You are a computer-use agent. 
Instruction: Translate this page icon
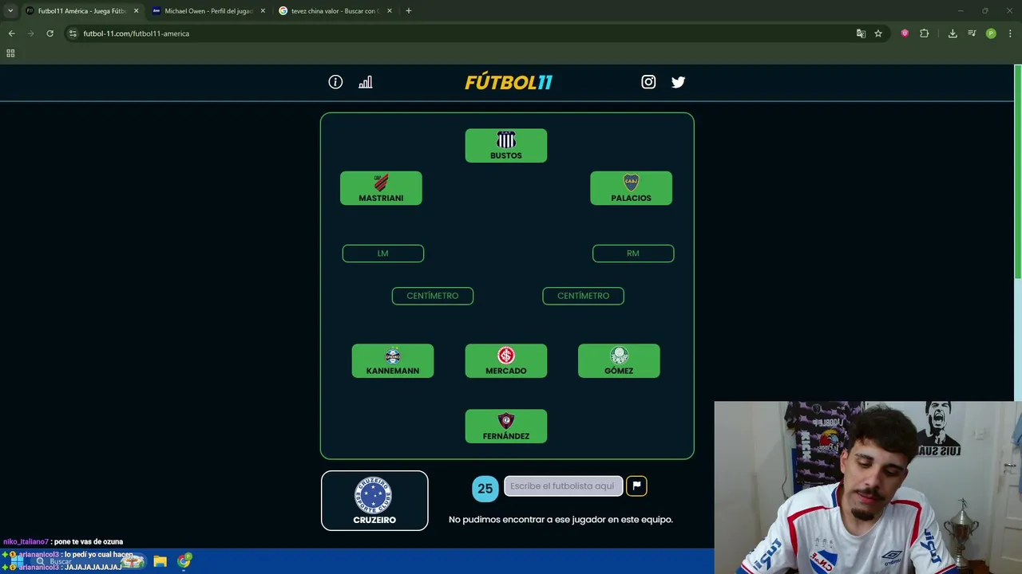(x=861, y=33)
